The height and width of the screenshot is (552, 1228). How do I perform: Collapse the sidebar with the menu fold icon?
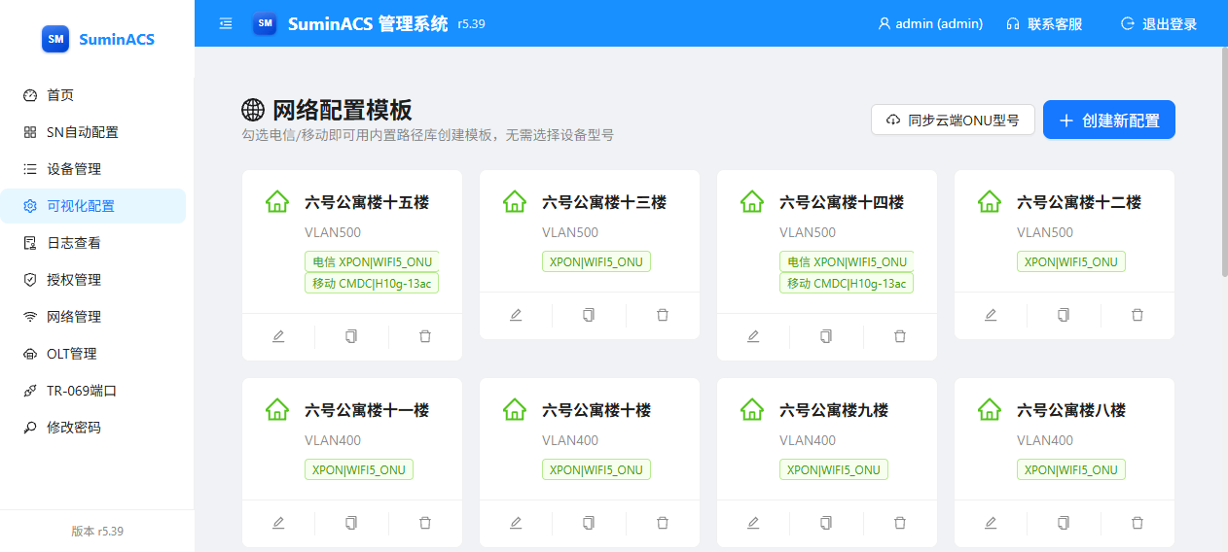click(x=226, y=23)
